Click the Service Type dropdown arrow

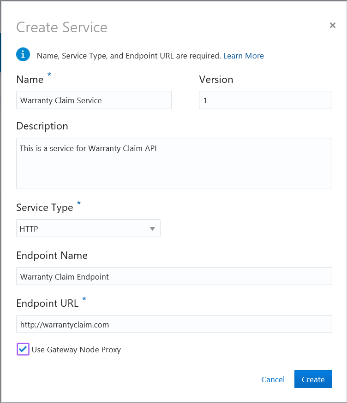tap(152, 228)
